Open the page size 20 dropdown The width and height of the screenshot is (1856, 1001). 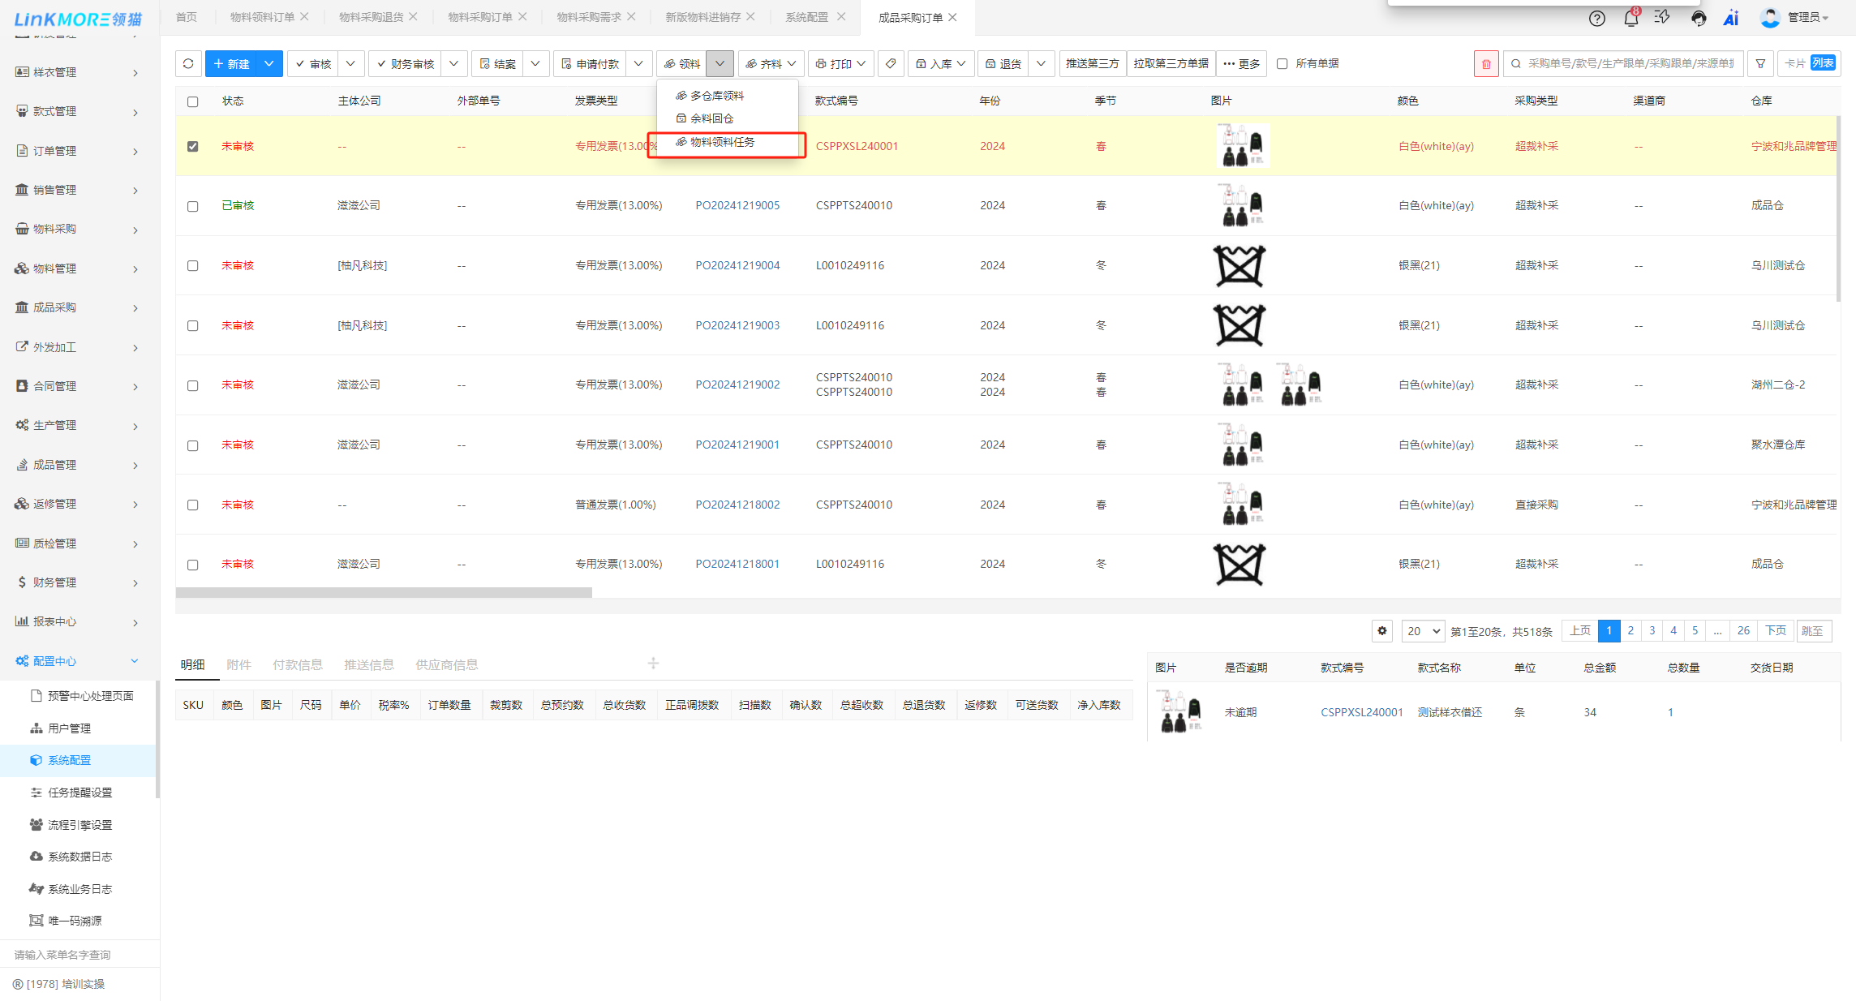[1423, 631]
